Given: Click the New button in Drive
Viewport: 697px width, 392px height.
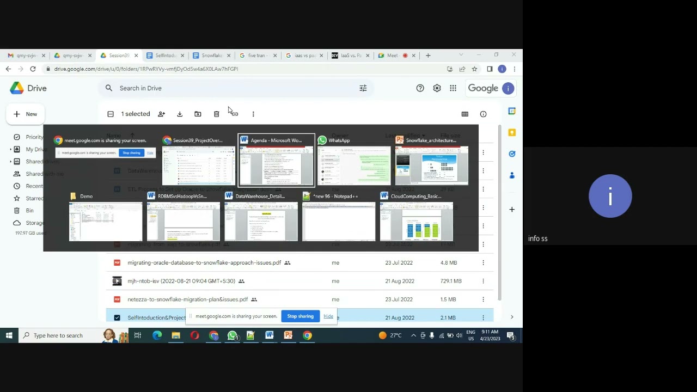Looking at the screenshot, I should pyautogui.click(x=25, y=114).
